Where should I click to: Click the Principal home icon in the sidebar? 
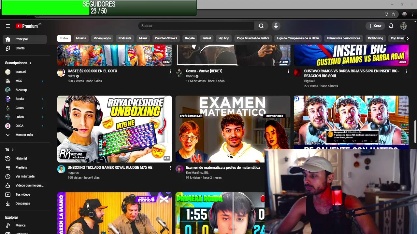pyautogui.click(x=8, y=39)
